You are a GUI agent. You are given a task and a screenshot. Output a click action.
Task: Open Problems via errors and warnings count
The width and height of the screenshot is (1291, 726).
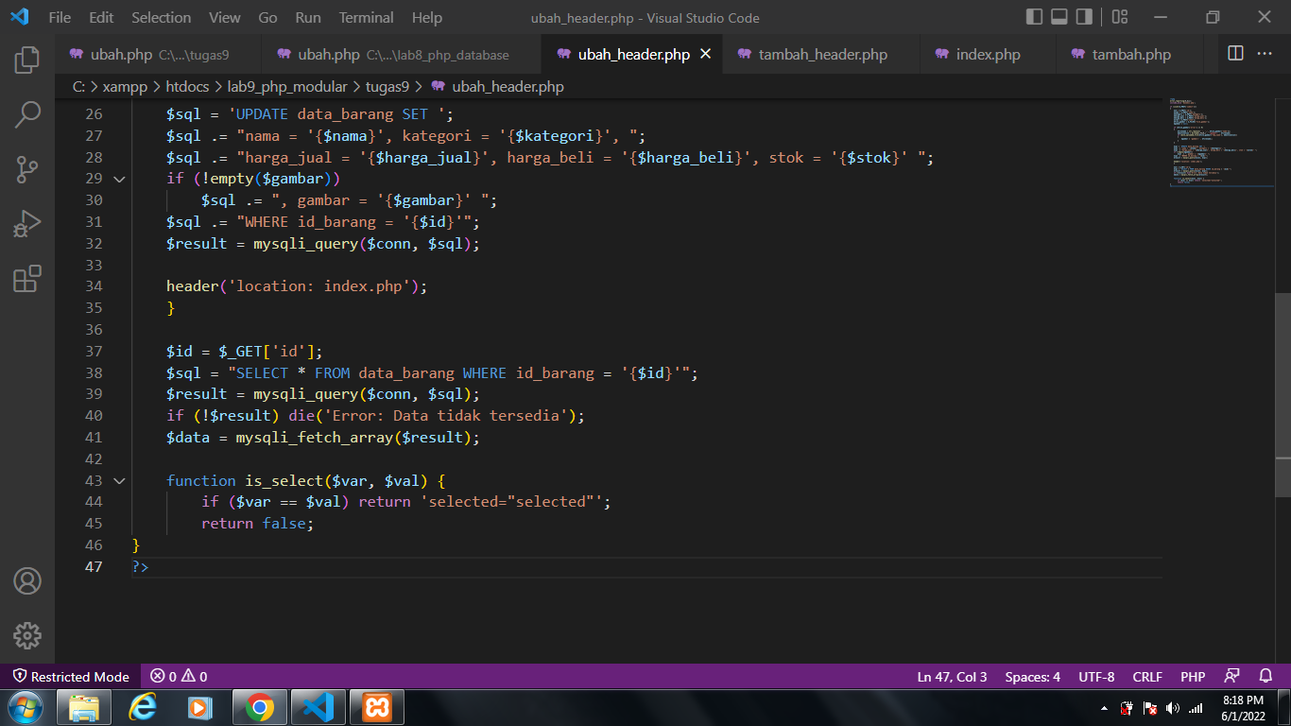pos(179,677)
